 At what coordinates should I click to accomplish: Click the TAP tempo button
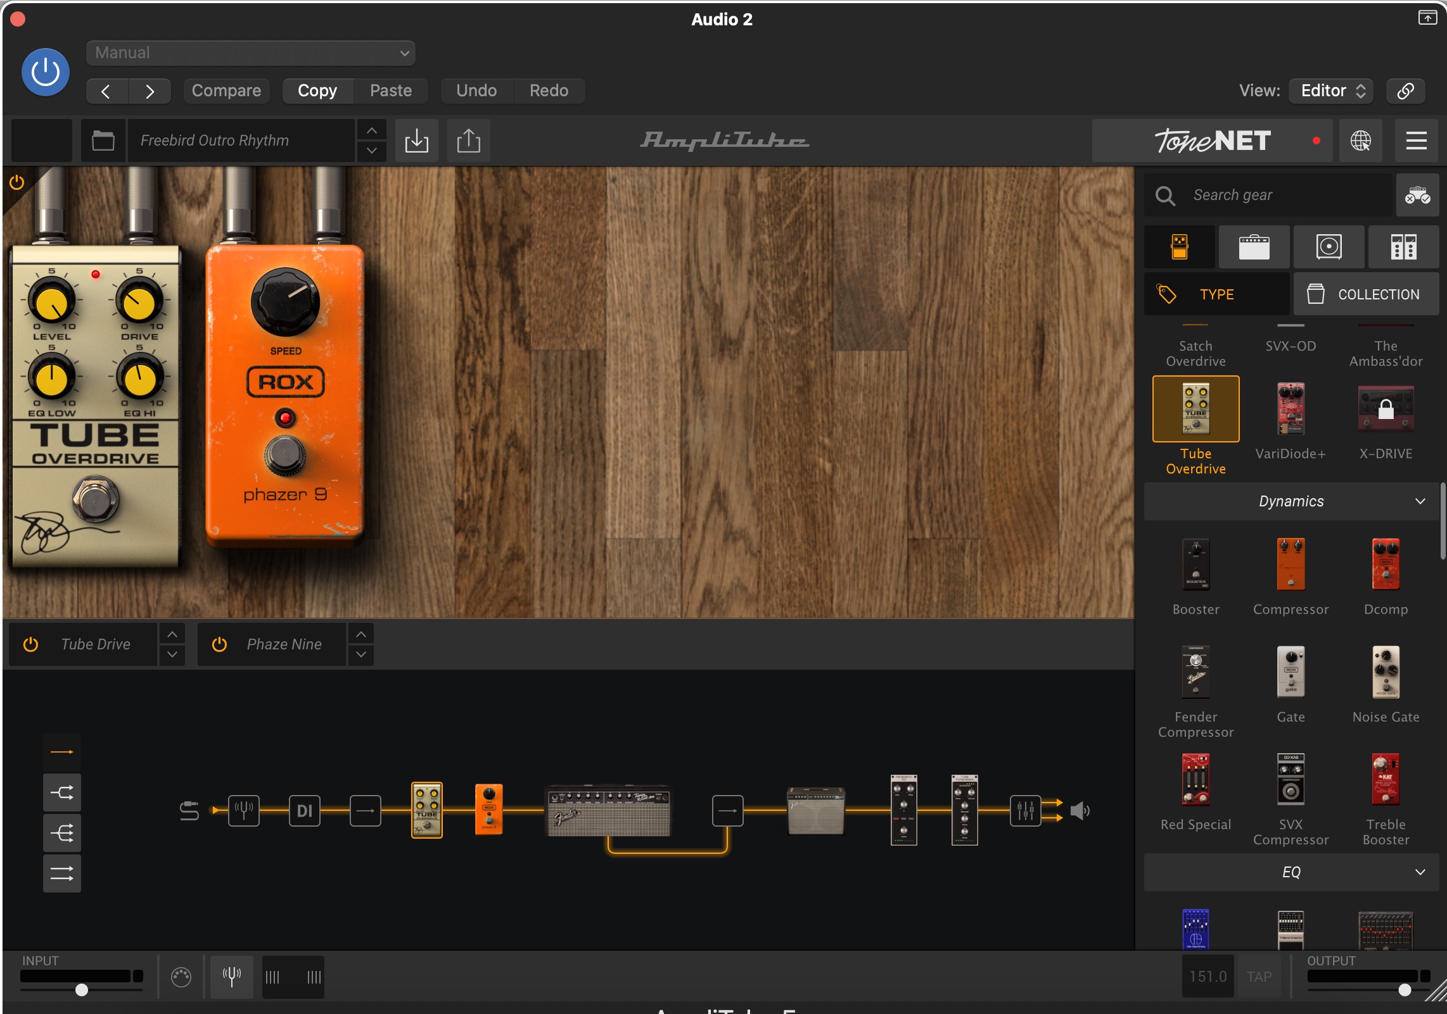(1259, 977)
